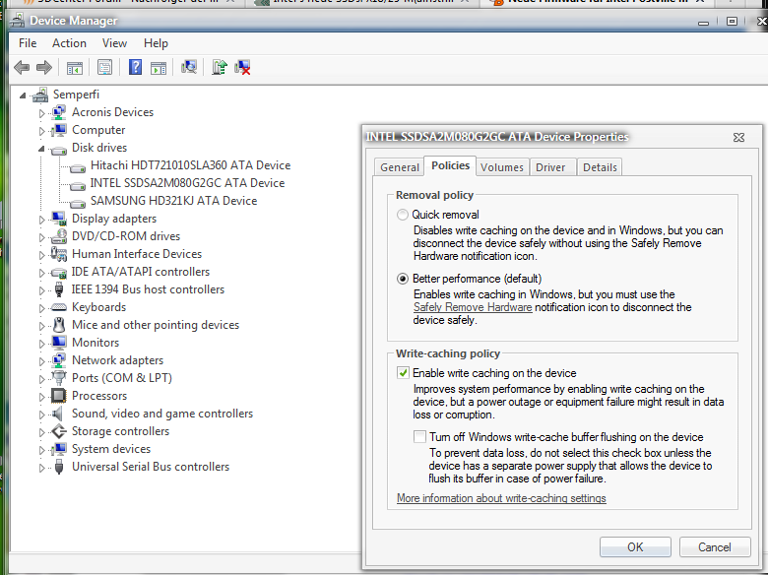This screenshot has height=575, width=768.
Task: Click the Network adapters category icon
Action: coord(59,360)
